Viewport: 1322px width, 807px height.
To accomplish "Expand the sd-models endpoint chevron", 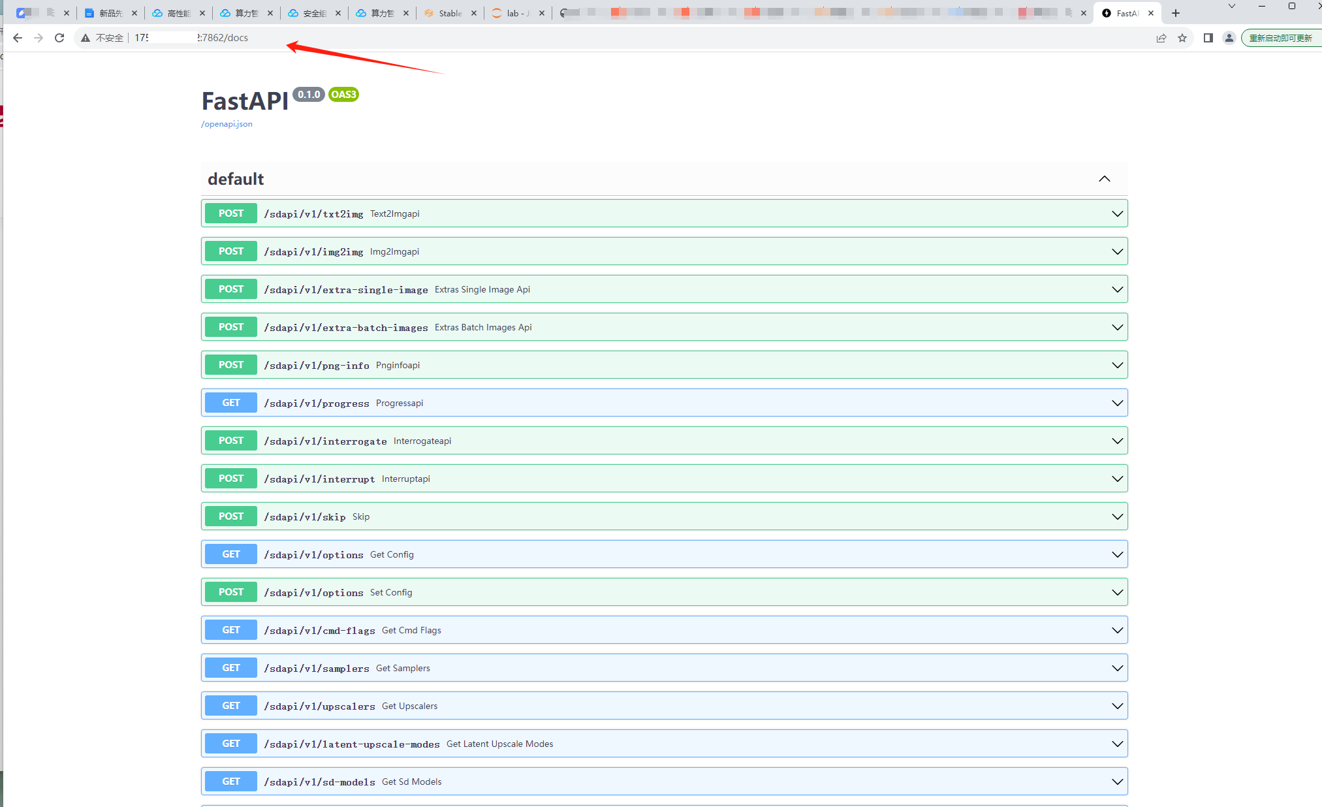I will tap(1117, 782).
